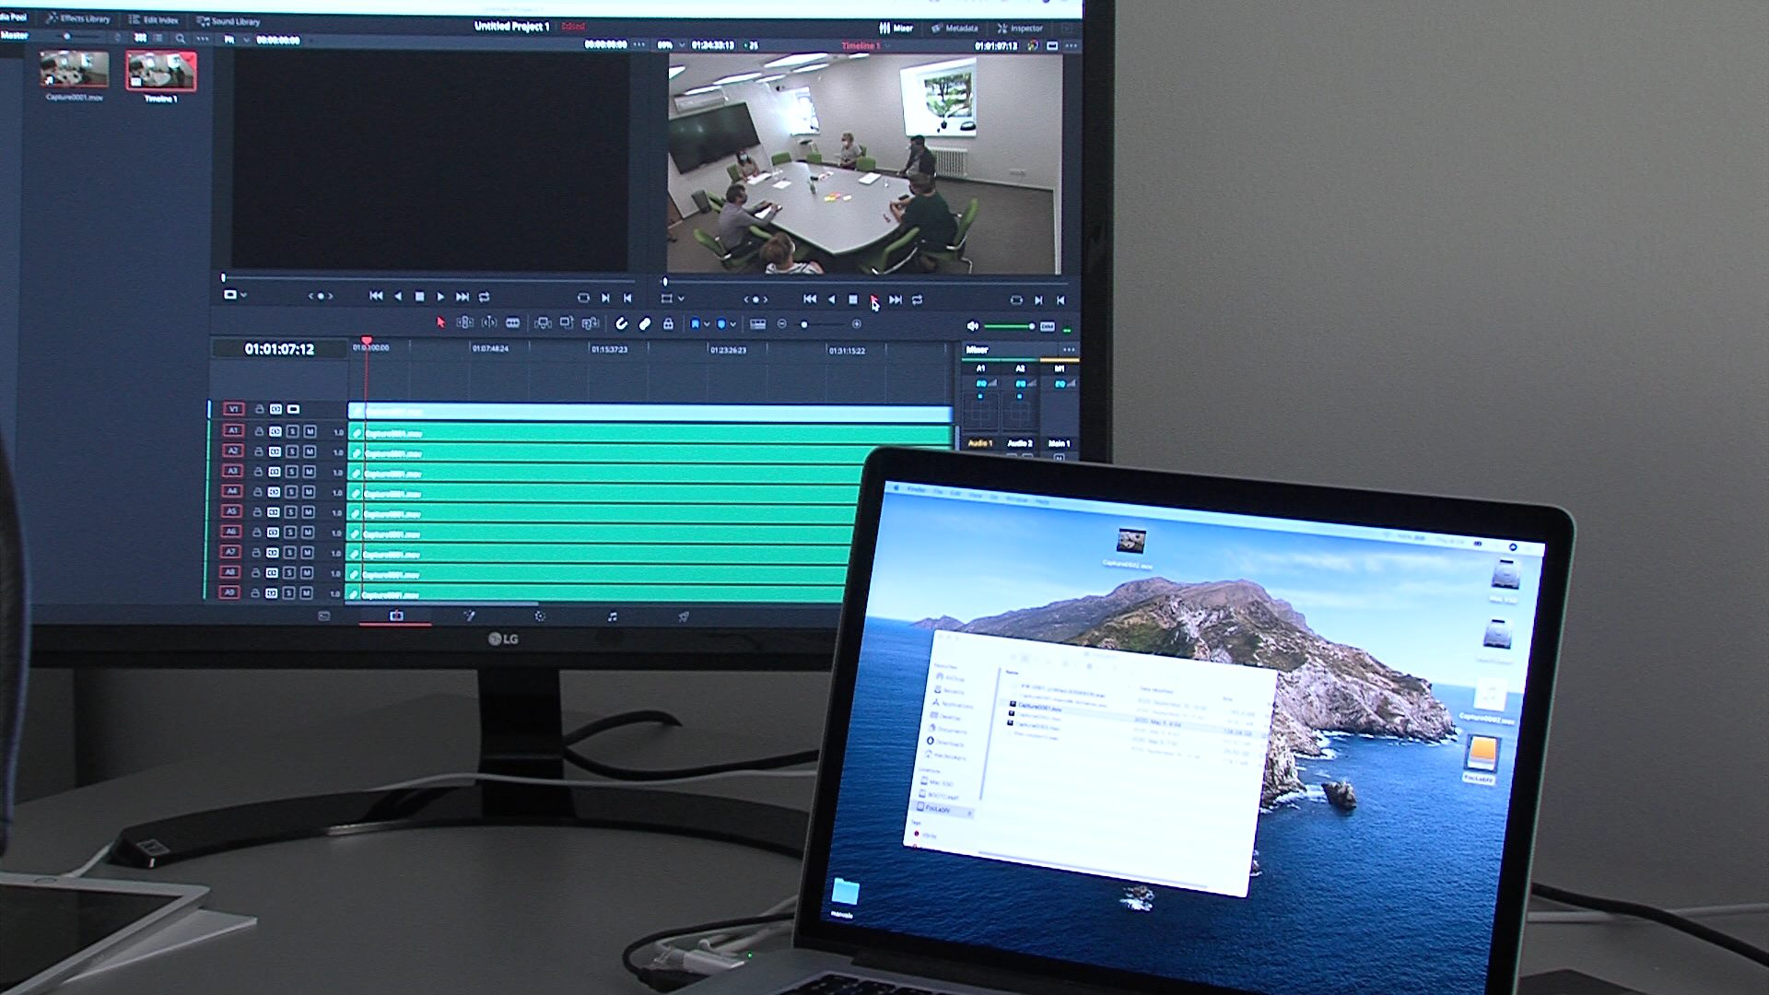1769x995 pixels.
Task: Open media pool search magnifier
Action: pos(181,39)
